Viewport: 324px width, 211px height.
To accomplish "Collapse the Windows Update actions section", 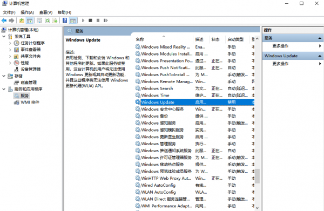I will (320, 56).
